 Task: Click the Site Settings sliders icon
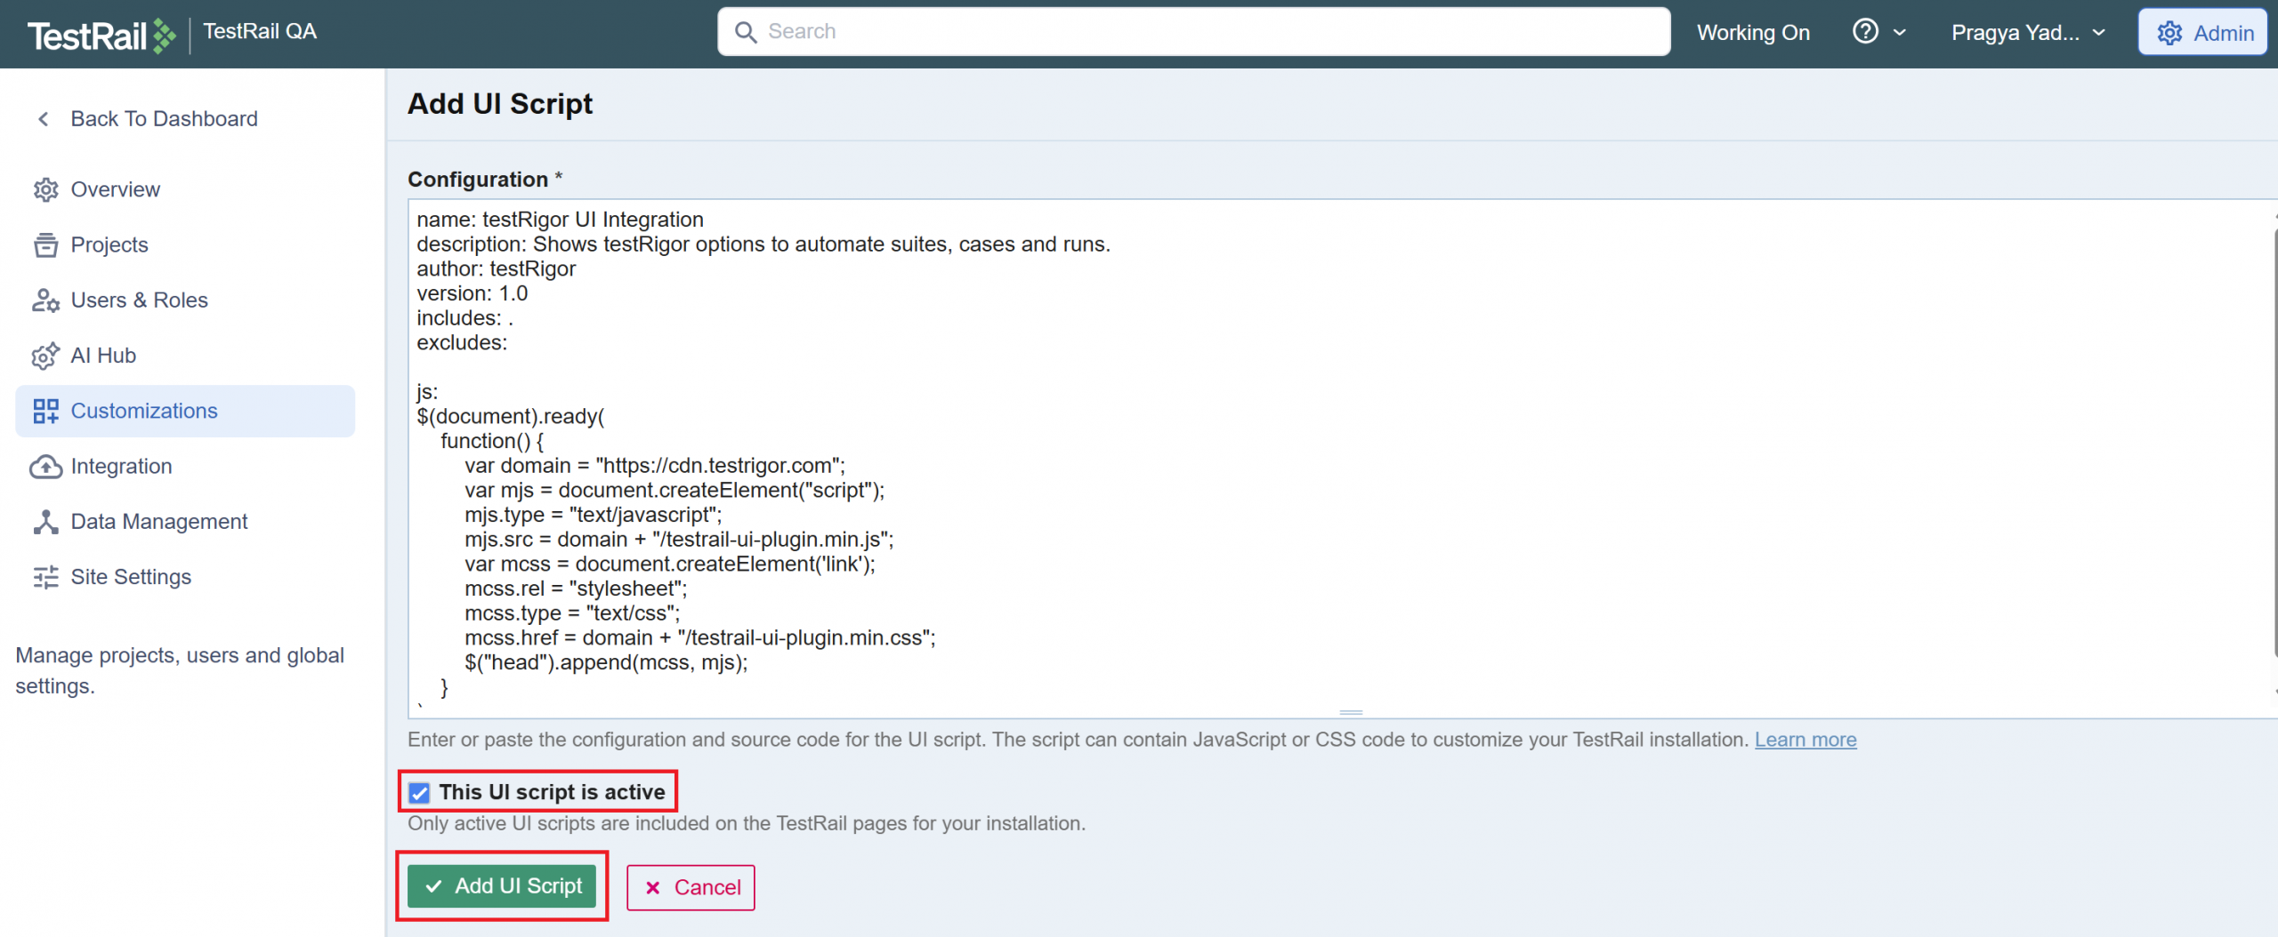45,577
